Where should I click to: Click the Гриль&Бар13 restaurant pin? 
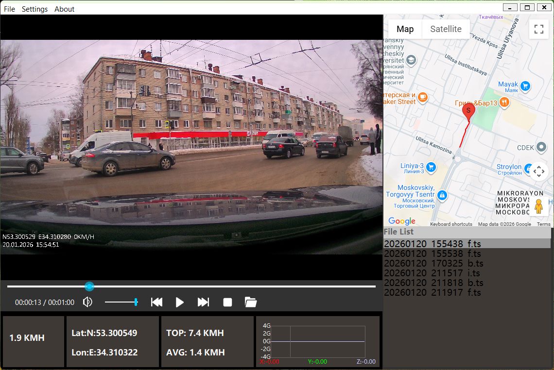tap(504, 102)
